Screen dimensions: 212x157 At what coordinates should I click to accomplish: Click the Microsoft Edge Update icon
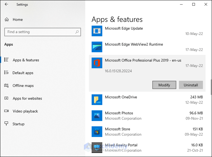[97, 31]
